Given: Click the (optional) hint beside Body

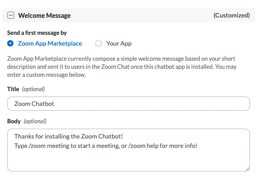Looking at the screenshot, I should (x=35, y=121).
